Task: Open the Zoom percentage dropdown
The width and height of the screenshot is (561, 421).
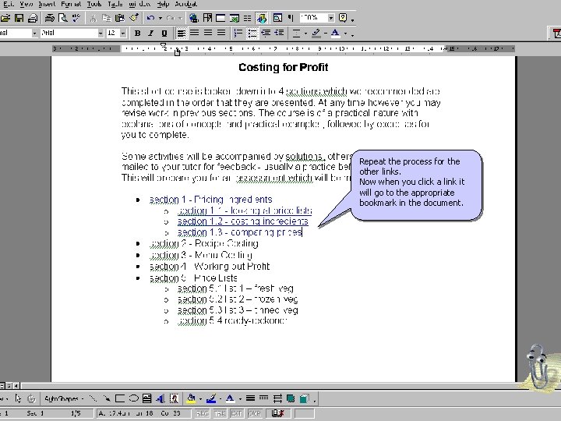Action: tap(331, 18)
